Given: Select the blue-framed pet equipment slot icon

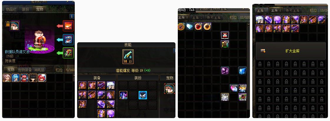Looking at the screenshot, I should click(x=68, y=40).
